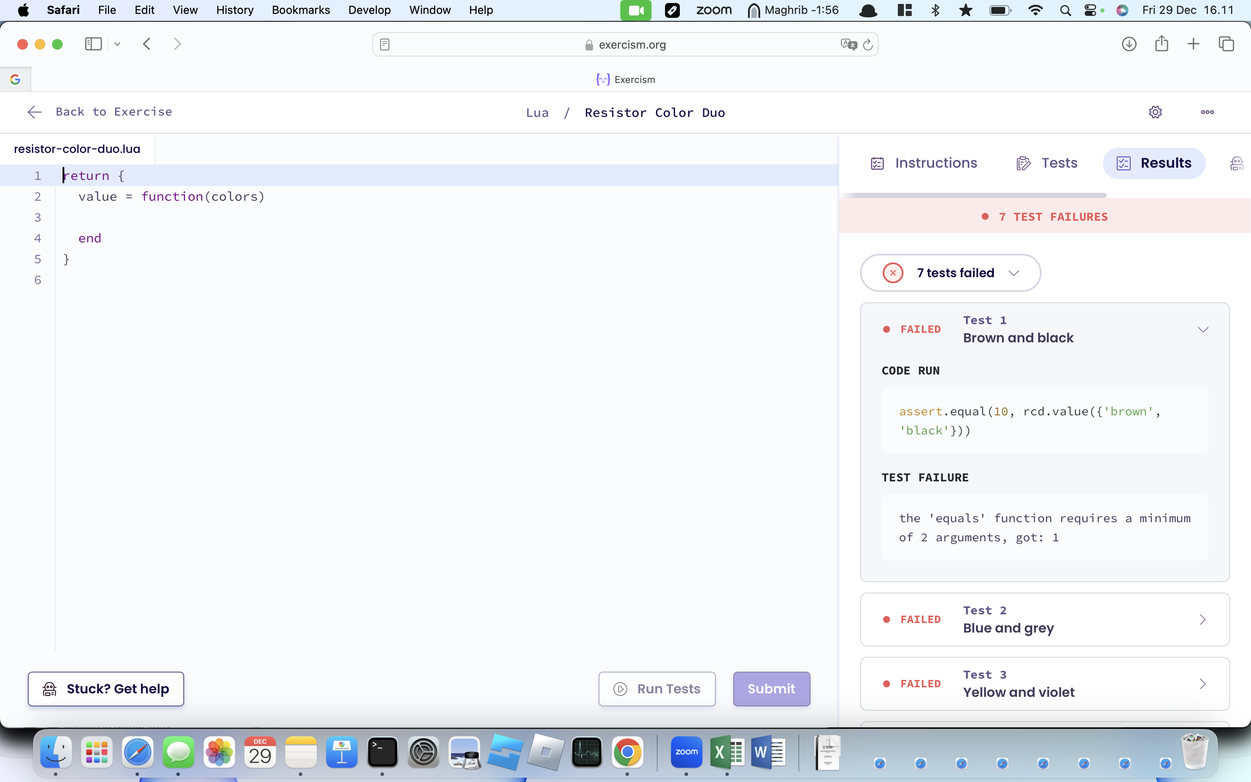
Task: Switch to the Tests tab
Action: point(1047,163)
